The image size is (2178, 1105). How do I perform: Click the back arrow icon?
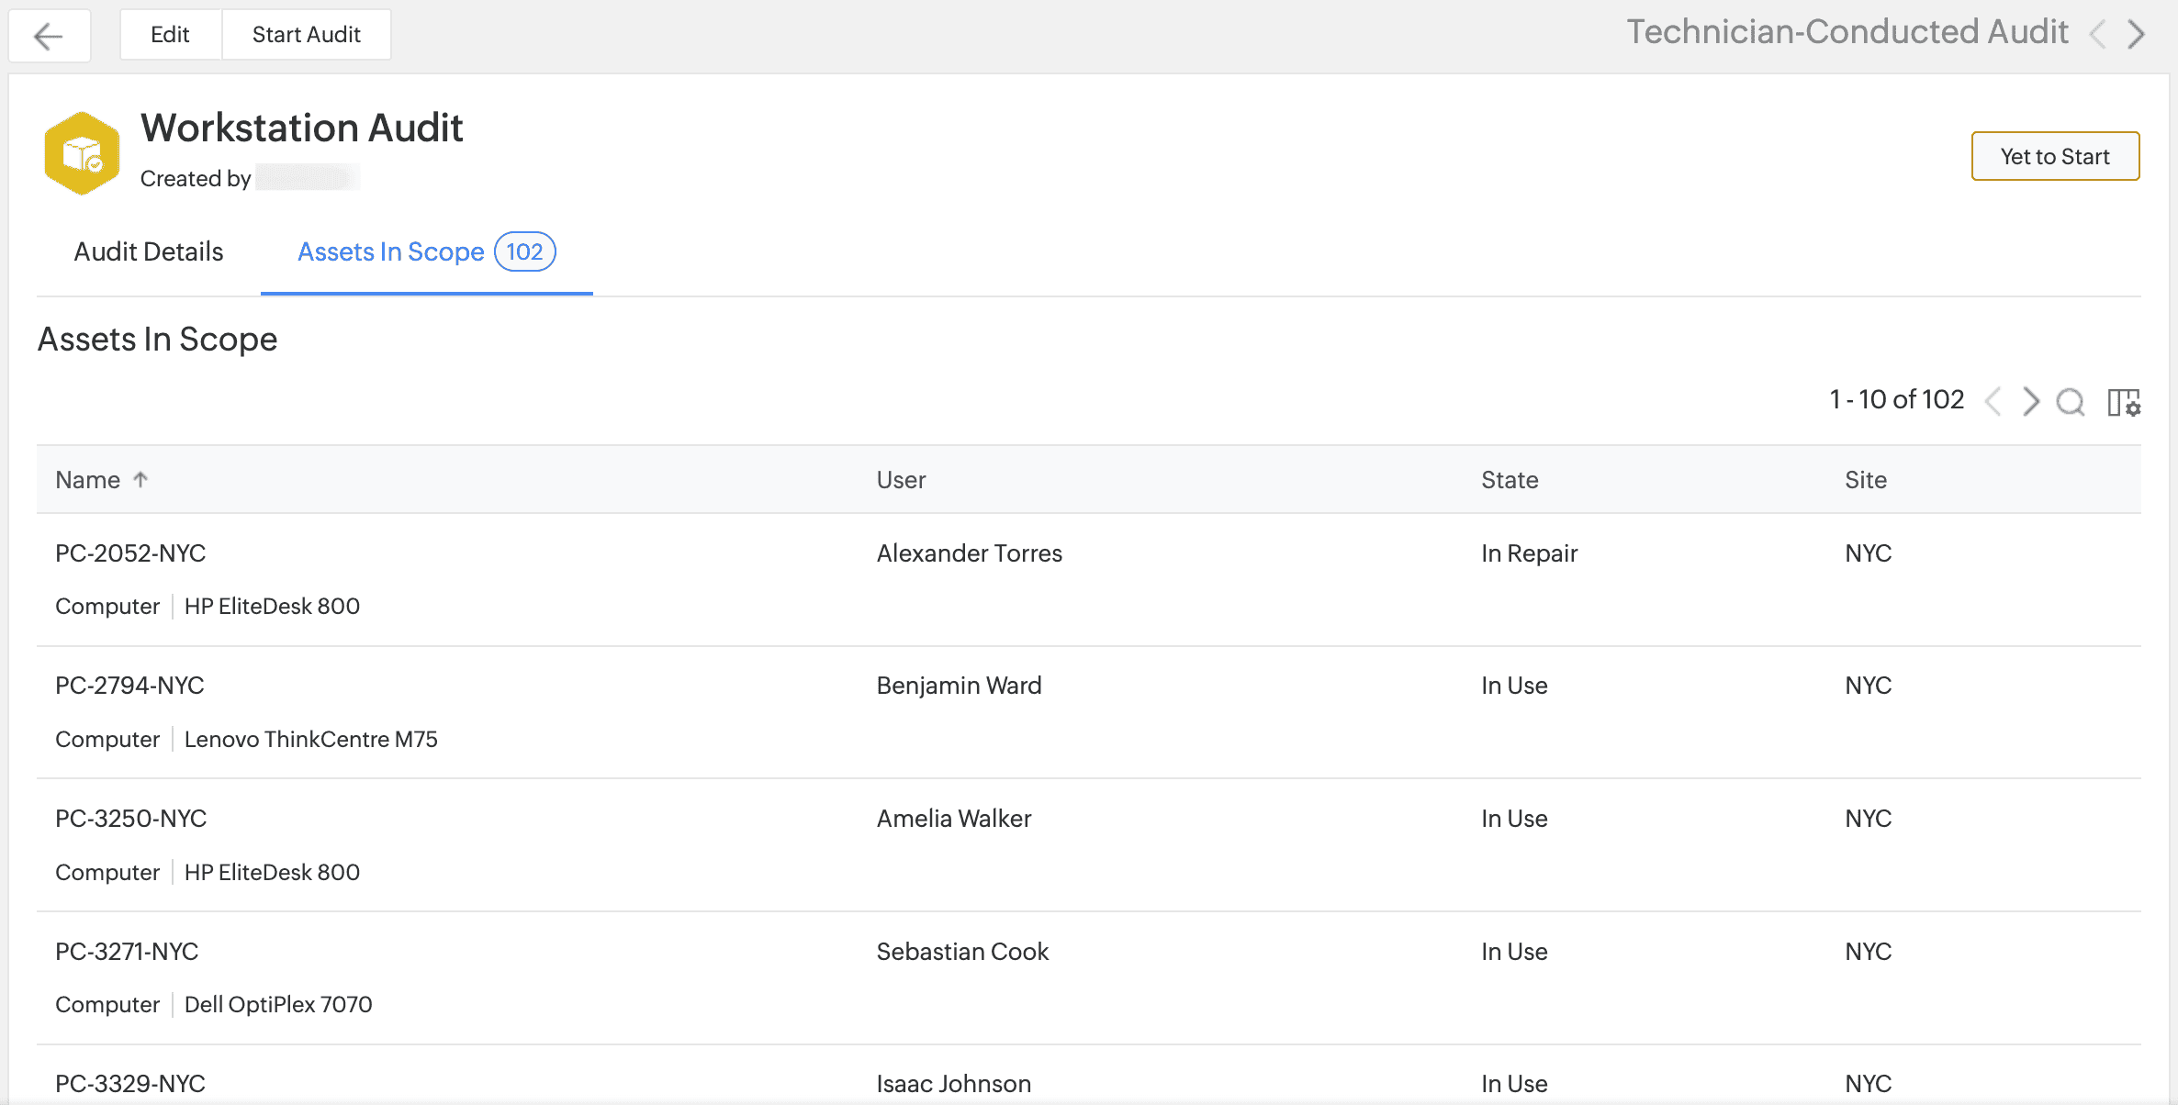point(49,36)
